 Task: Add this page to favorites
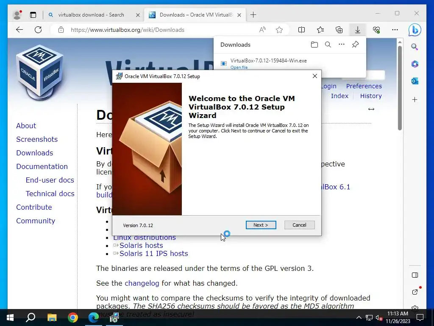click(279, 30)
